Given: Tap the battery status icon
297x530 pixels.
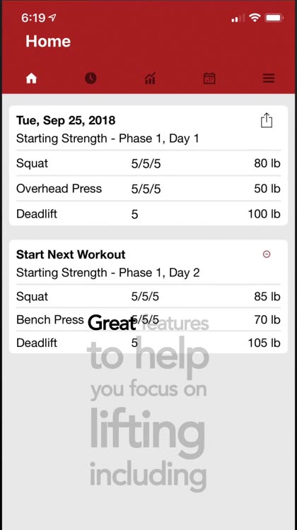Looking at the screenshot, I should pyautogui.click(x=274, y=18).
